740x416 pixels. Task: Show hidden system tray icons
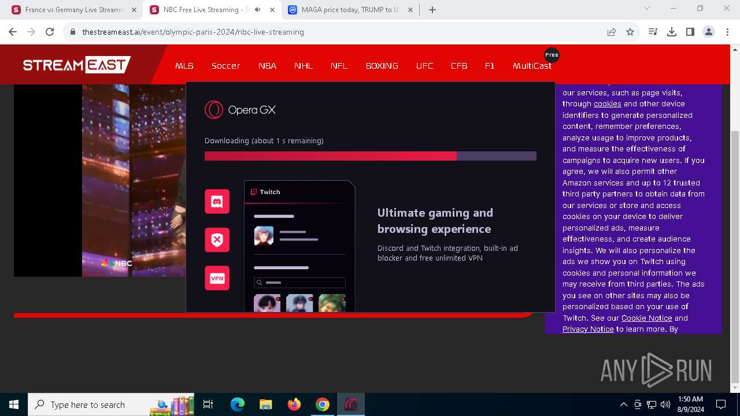623,404
